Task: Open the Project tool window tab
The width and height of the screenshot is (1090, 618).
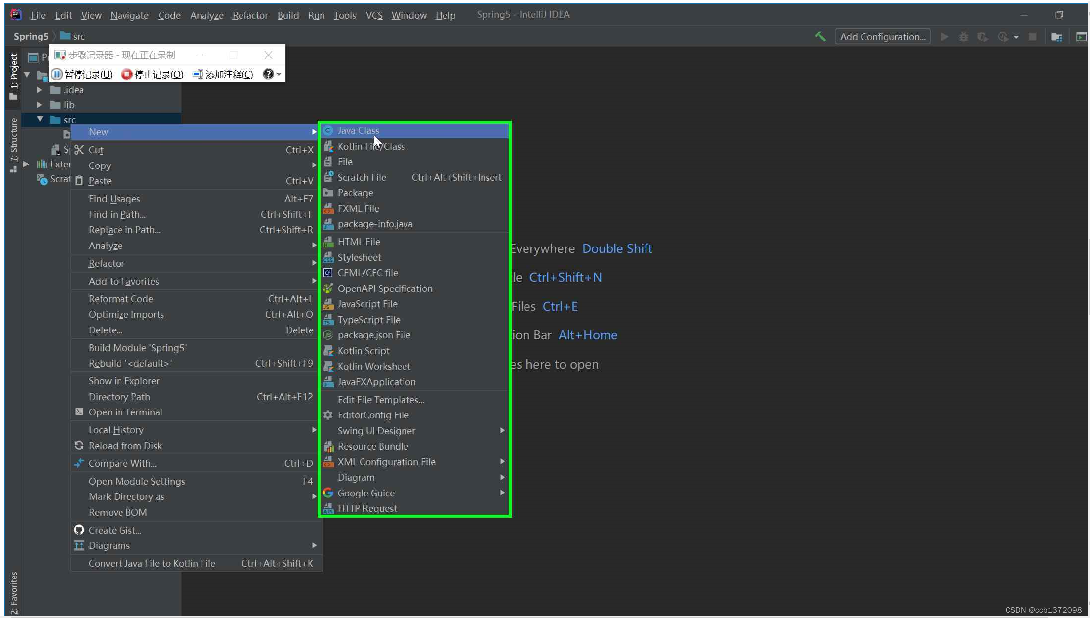Action: (13, 77)
